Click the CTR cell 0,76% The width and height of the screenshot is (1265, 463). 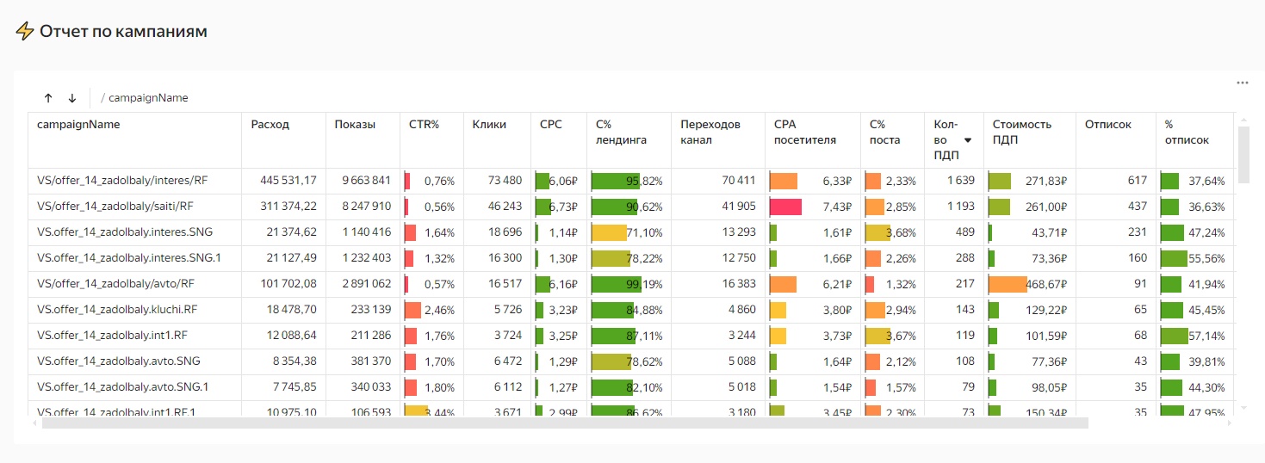tap(431, 181)
